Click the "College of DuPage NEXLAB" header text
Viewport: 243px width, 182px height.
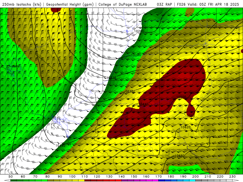coord(122,5)
